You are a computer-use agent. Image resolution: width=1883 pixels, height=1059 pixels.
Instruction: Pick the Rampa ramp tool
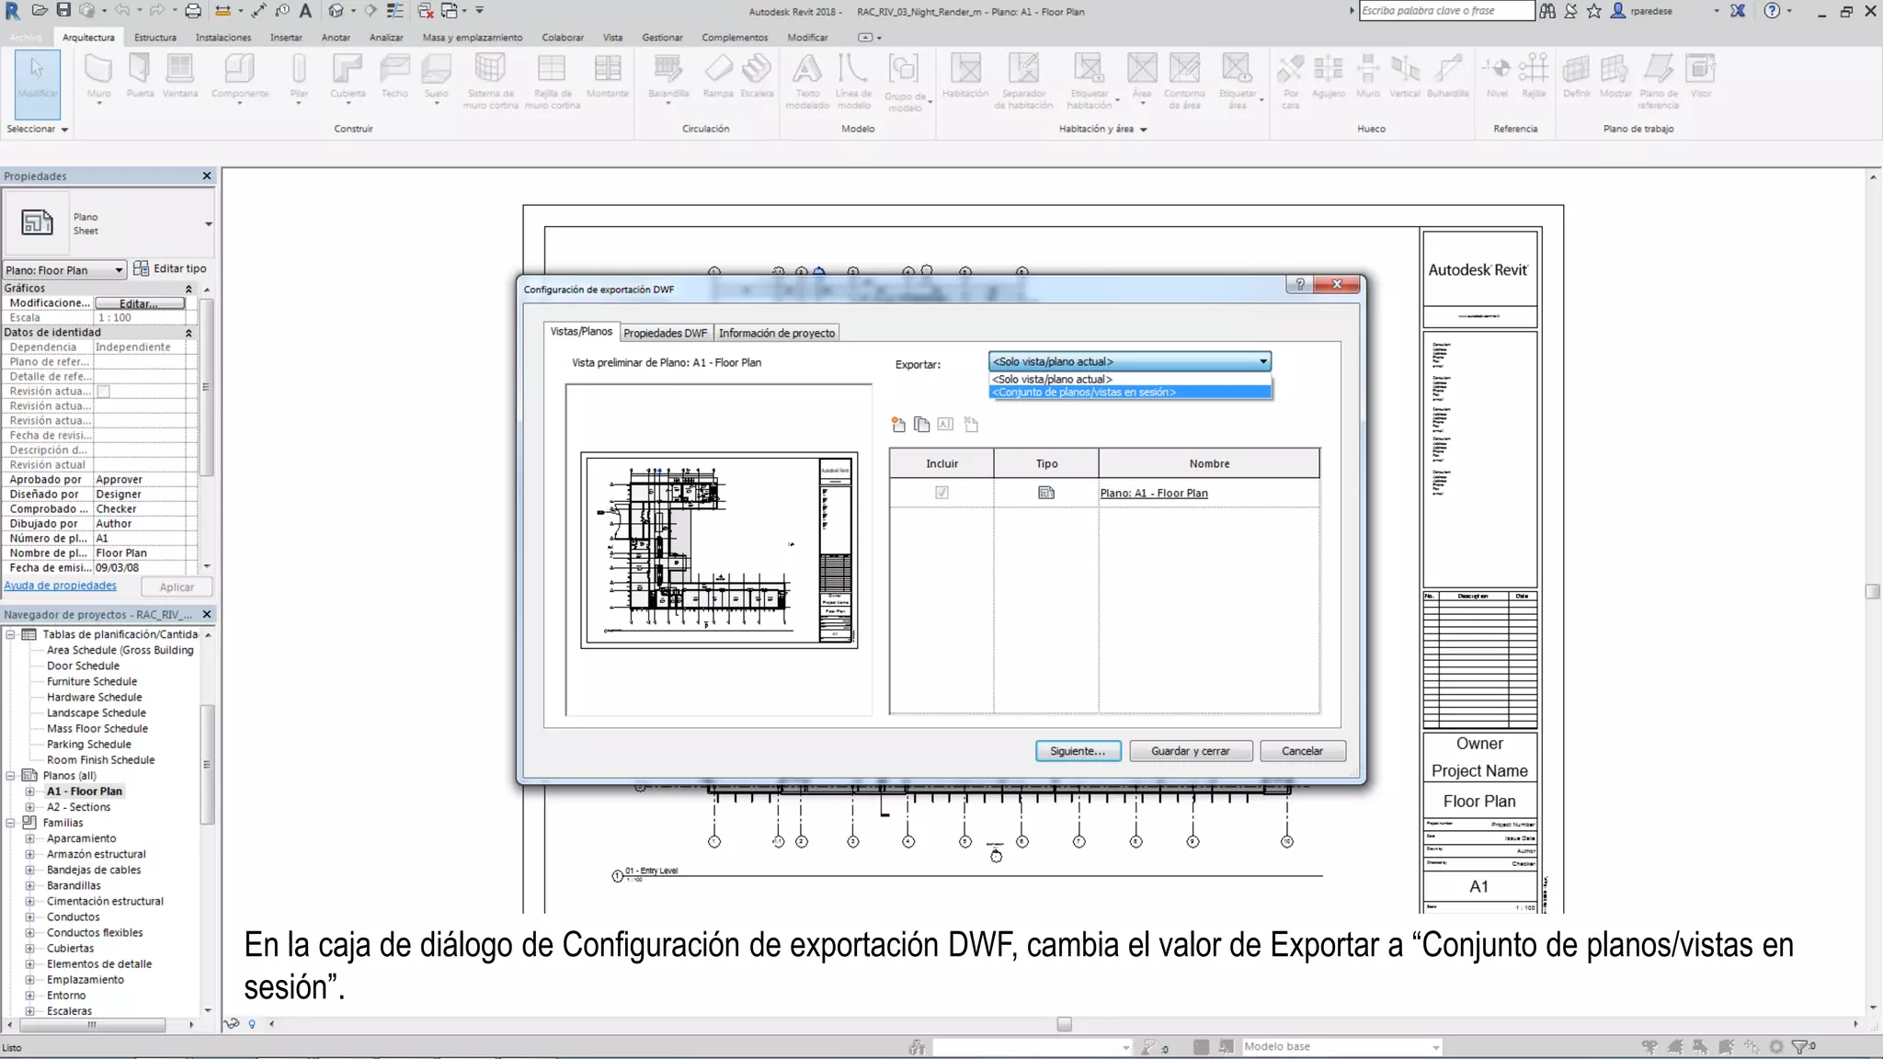pos(718,77)
